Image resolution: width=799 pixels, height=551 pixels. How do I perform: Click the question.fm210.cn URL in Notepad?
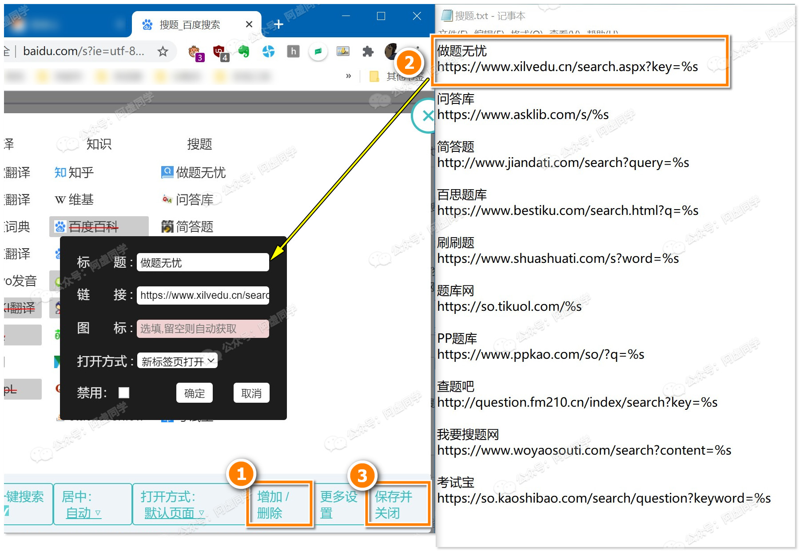click(577, 403)
